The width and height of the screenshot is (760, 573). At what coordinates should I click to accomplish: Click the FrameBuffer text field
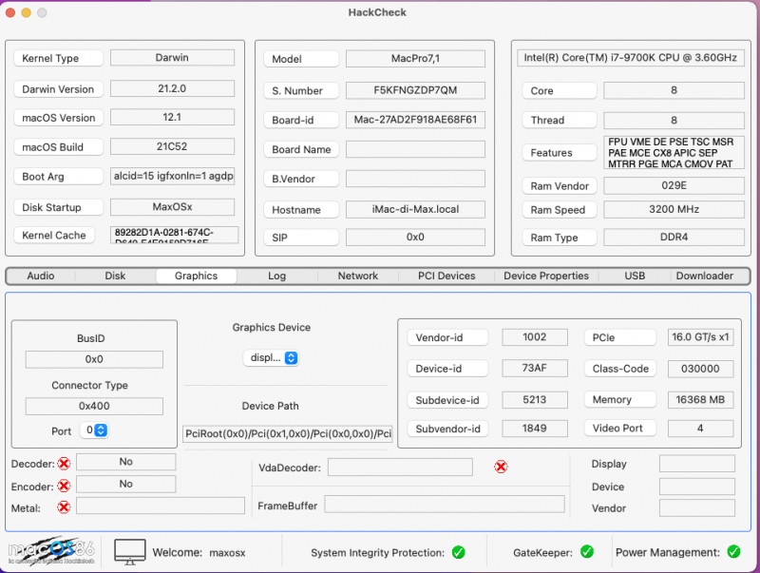click(x=445, y=505)
